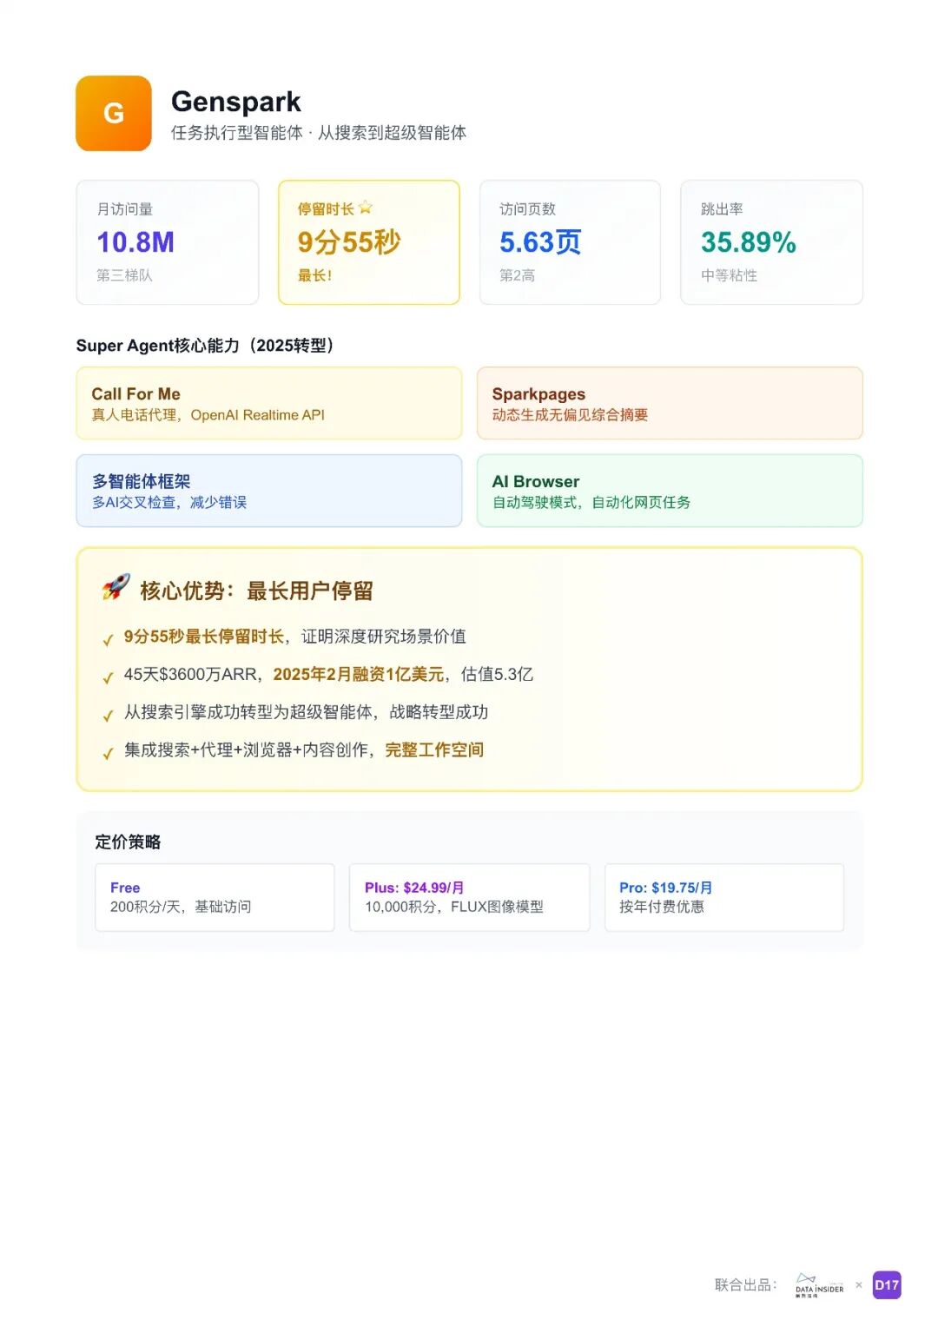The width and height of the screenshot is (938, 1327).
Task: Select the highlighted 停留时长 9分55秒 card
Action: pos(369,242)
